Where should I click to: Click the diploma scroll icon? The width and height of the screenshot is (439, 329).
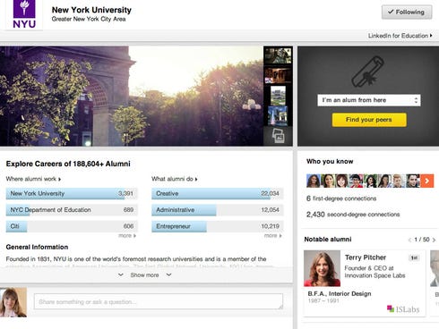[x=368, y=72]
